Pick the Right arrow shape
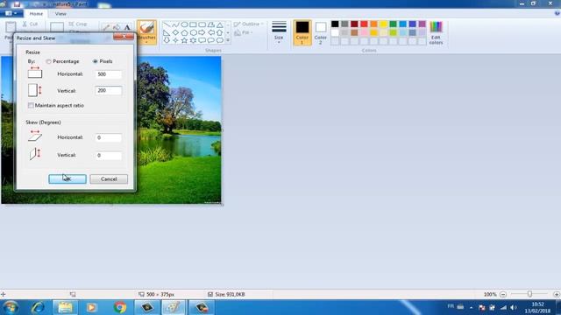The width and height of the screenshot is (561, 315). click(202, 32)
